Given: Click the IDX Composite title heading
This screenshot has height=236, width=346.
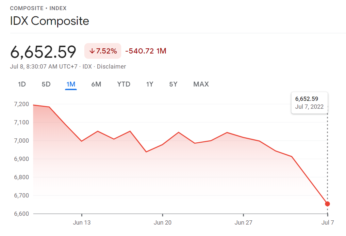Looking at the screenshot, I should click(x=50, y=21).
